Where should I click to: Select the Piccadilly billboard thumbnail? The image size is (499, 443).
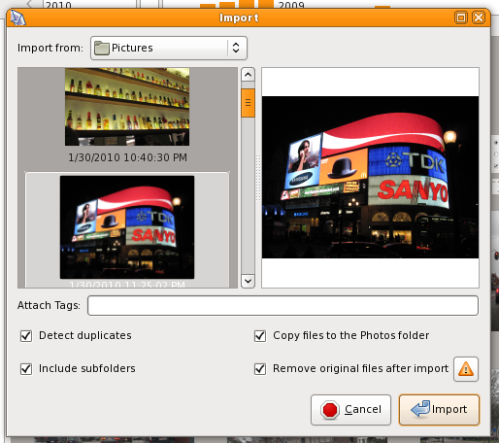pos(127,227)
